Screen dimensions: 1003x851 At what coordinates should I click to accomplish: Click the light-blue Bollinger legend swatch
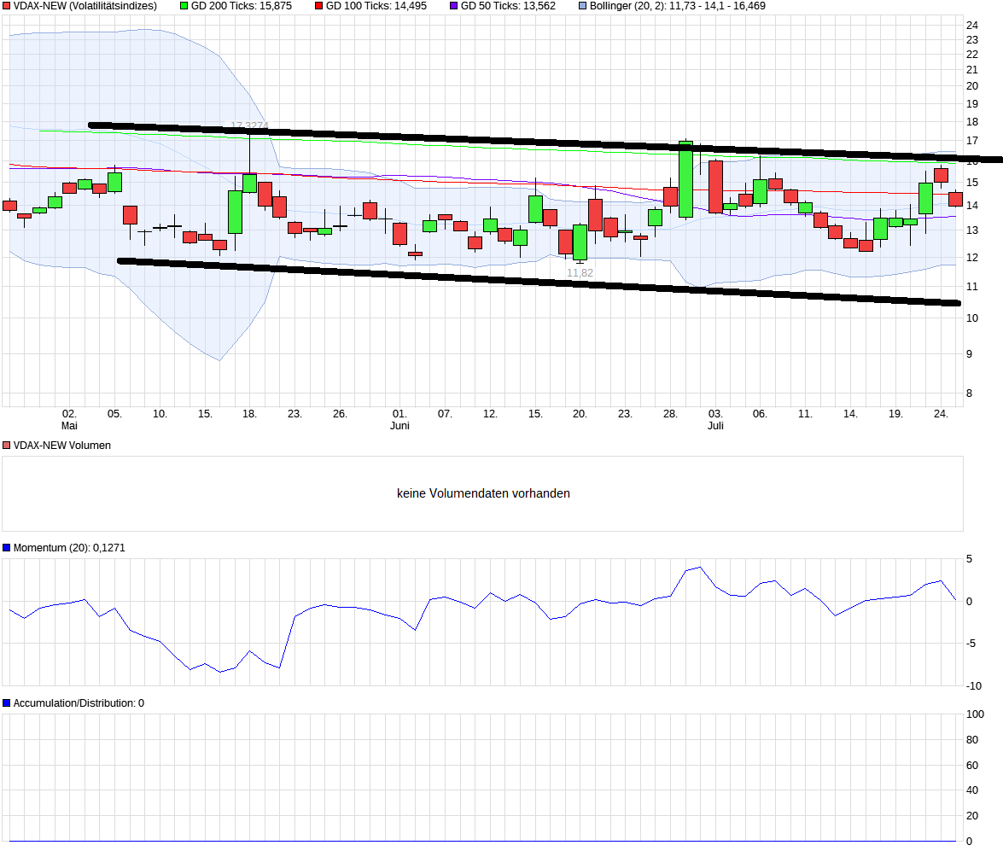point(583,6)
